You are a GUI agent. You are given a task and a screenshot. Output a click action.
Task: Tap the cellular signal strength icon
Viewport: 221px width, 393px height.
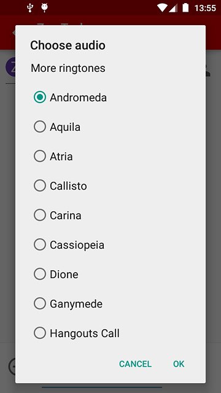173,8
